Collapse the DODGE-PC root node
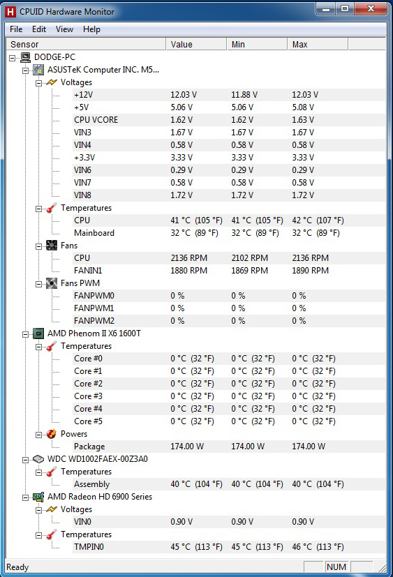This screenshot has width=393, height=577. point(12,58)
